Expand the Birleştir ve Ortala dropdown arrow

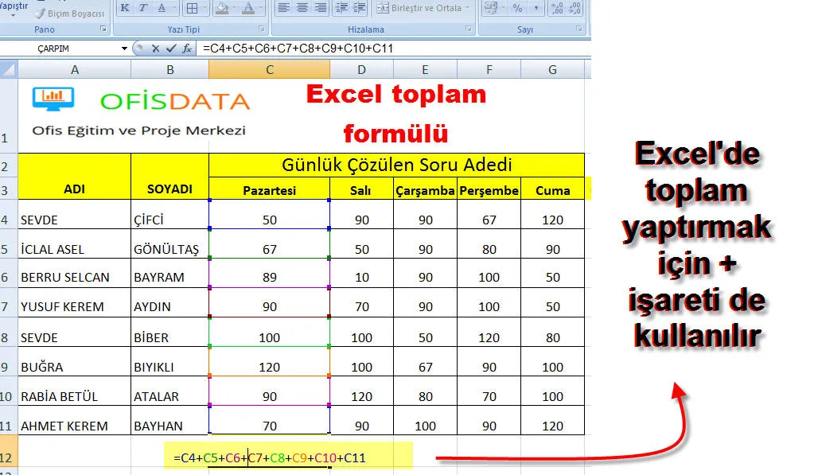[x=468, y=9]
